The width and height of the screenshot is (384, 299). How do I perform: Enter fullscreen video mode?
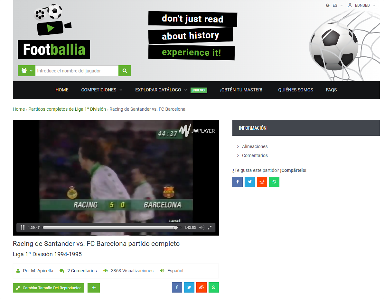(x=210, y=228)
